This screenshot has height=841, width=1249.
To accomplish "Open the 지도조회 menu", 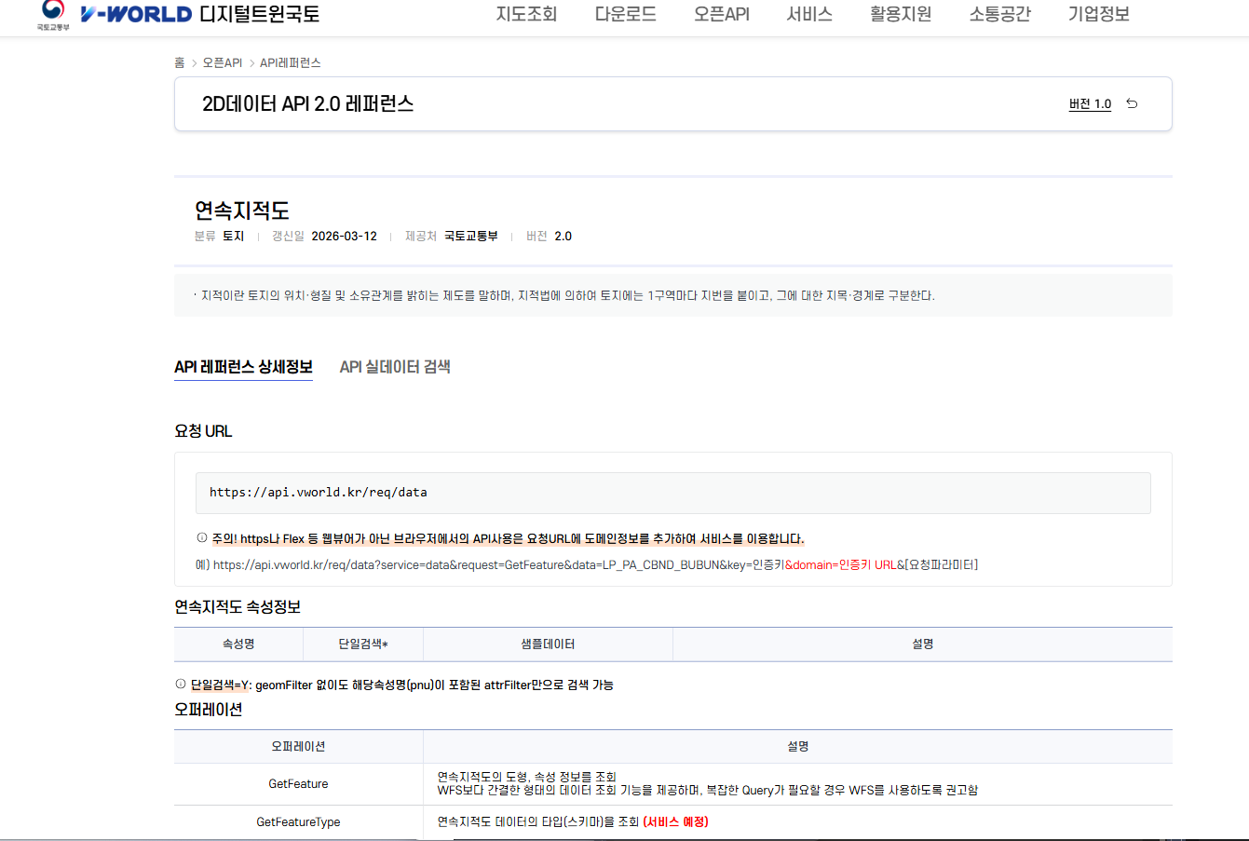I will click(x=526, y=14).
